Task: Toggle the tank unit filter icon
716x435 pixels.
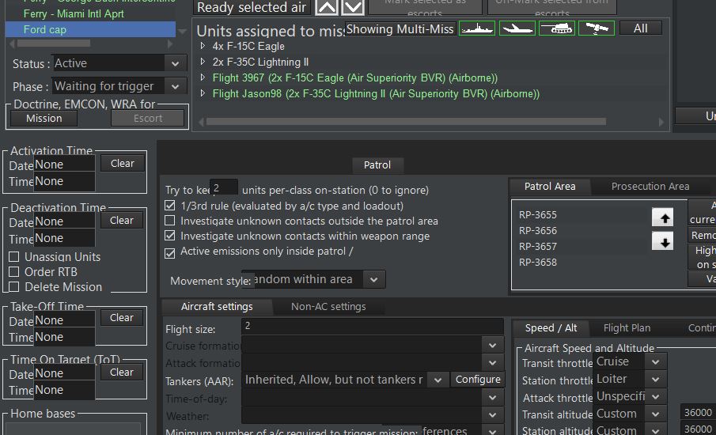Action: (x=557, y=28)
